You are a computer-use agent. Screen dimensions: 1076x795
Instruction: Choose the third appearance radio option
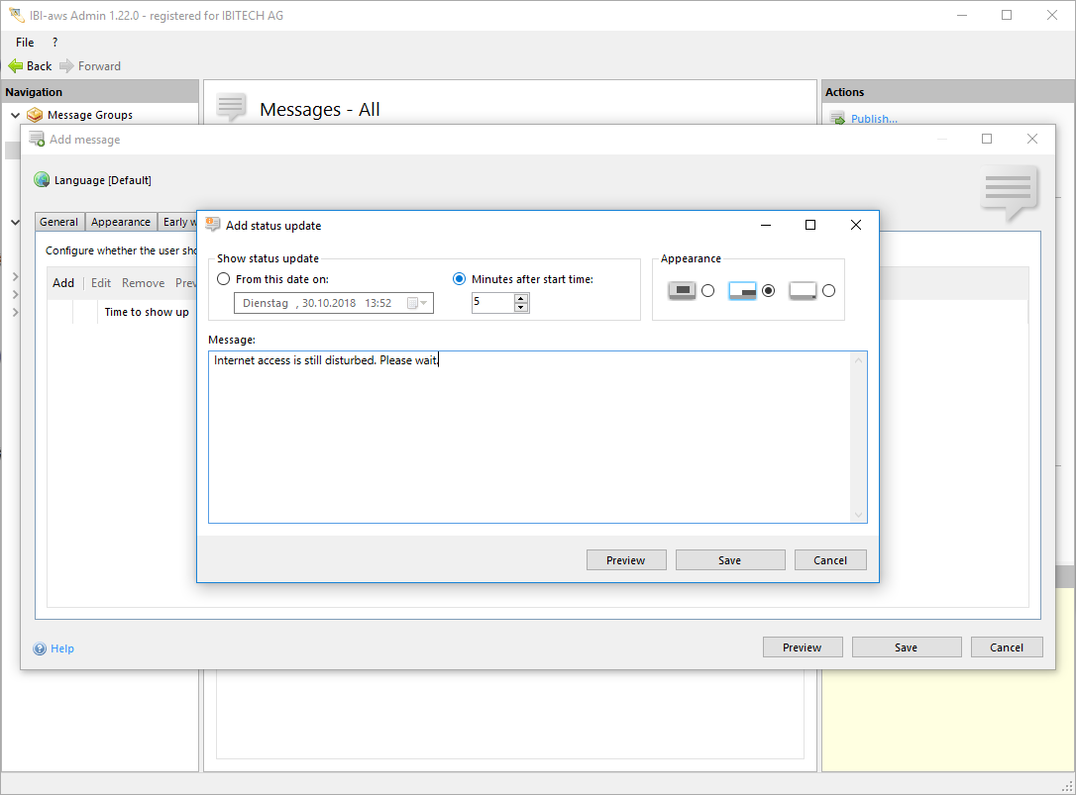click(828, 291)
